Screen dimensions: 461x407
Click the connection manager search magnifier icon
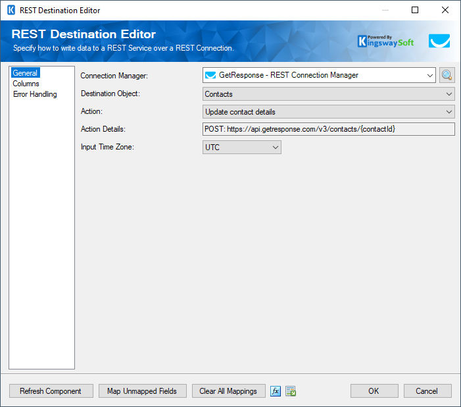click(x=447, y=75)
